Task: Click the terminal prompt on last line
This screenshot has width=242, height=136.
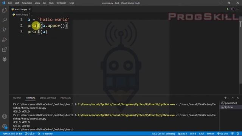Action: pos(43,129)
